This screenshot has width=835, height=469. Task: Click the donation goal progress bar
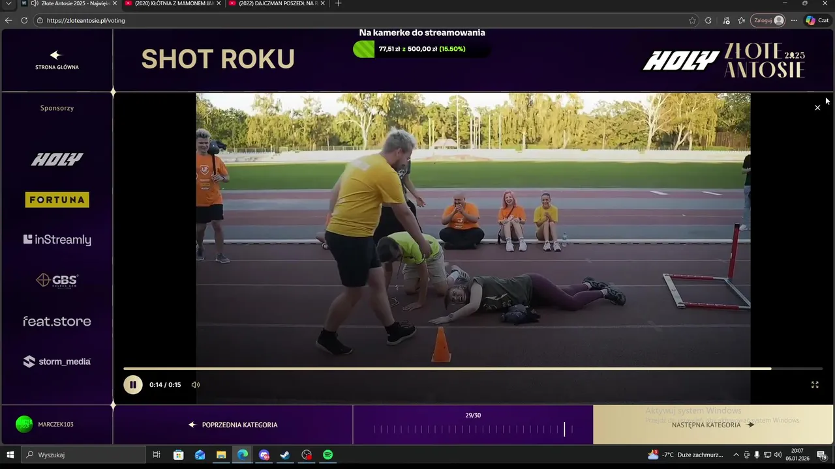pyautogui.click(x=421, y=49)
